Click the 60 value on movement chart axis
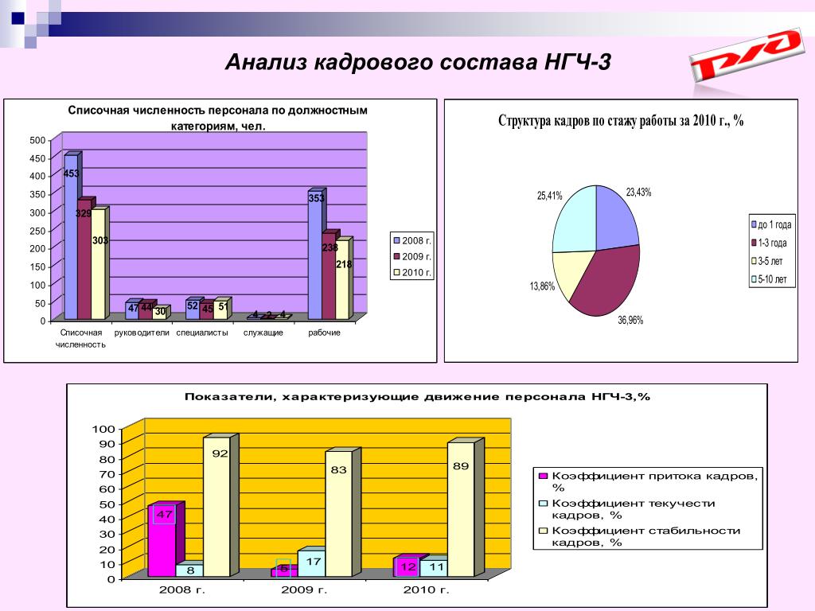The height and width of the screenshot is (611, 815). [107, 489]
